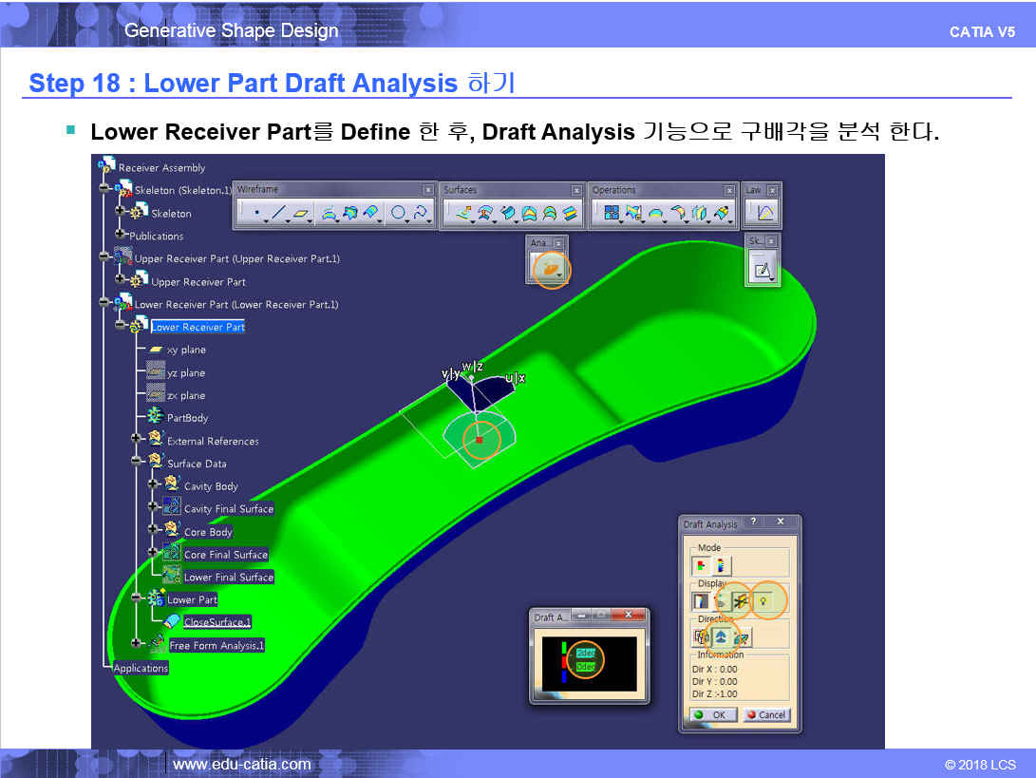Toggle Quick analysis mode in Draft Analysis
1036x778 pixels.
(702, 565)
